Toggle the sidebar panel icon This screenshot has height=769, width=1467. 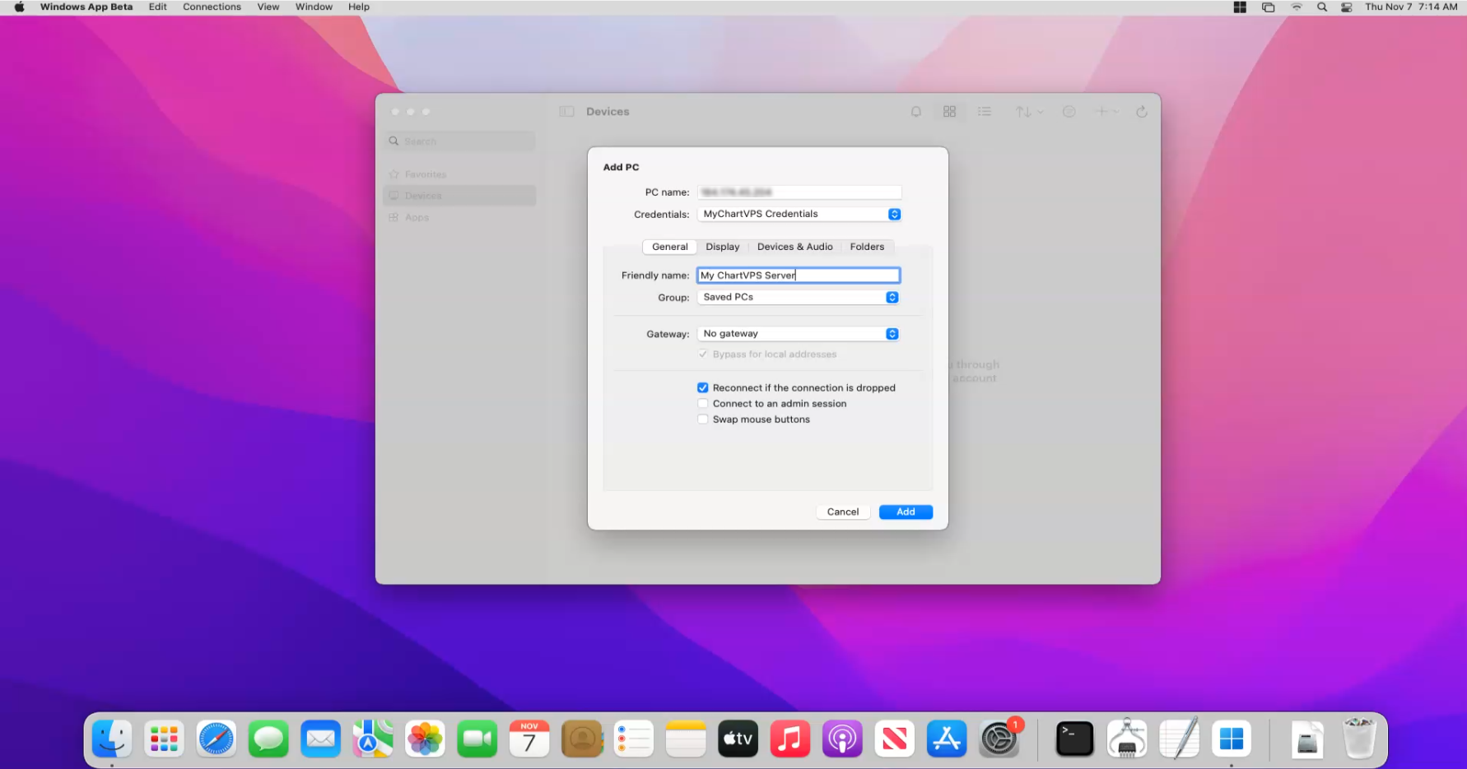566,112
